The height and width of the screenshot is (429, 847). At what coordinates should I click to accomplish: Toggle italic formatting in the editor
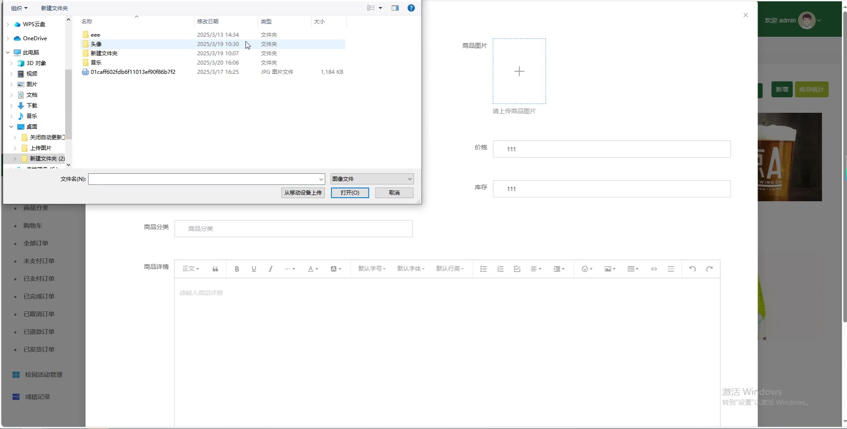[271, 269]
